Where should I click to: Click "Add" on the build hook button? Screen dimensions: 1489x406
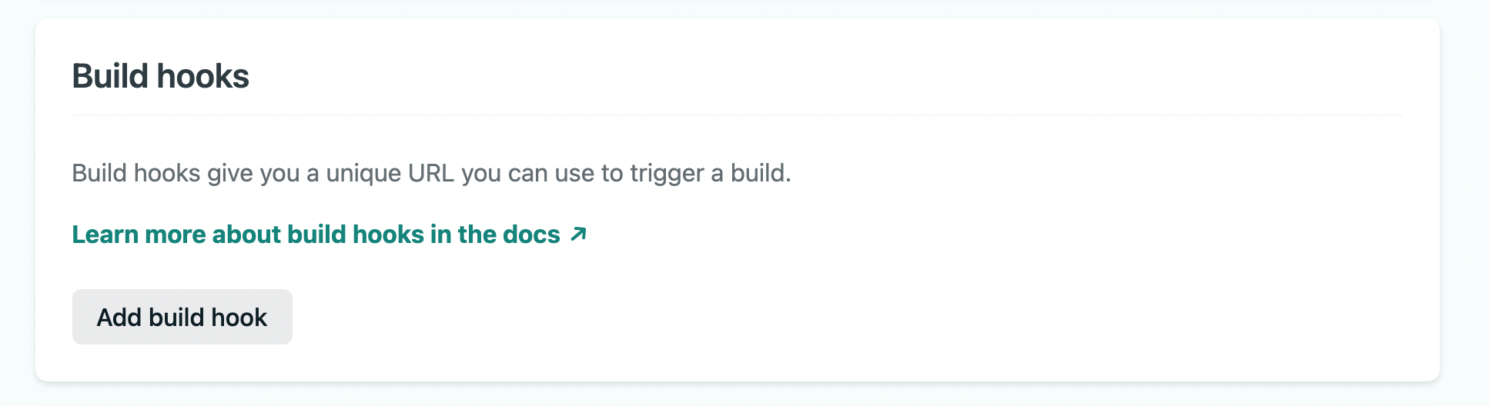119,318
